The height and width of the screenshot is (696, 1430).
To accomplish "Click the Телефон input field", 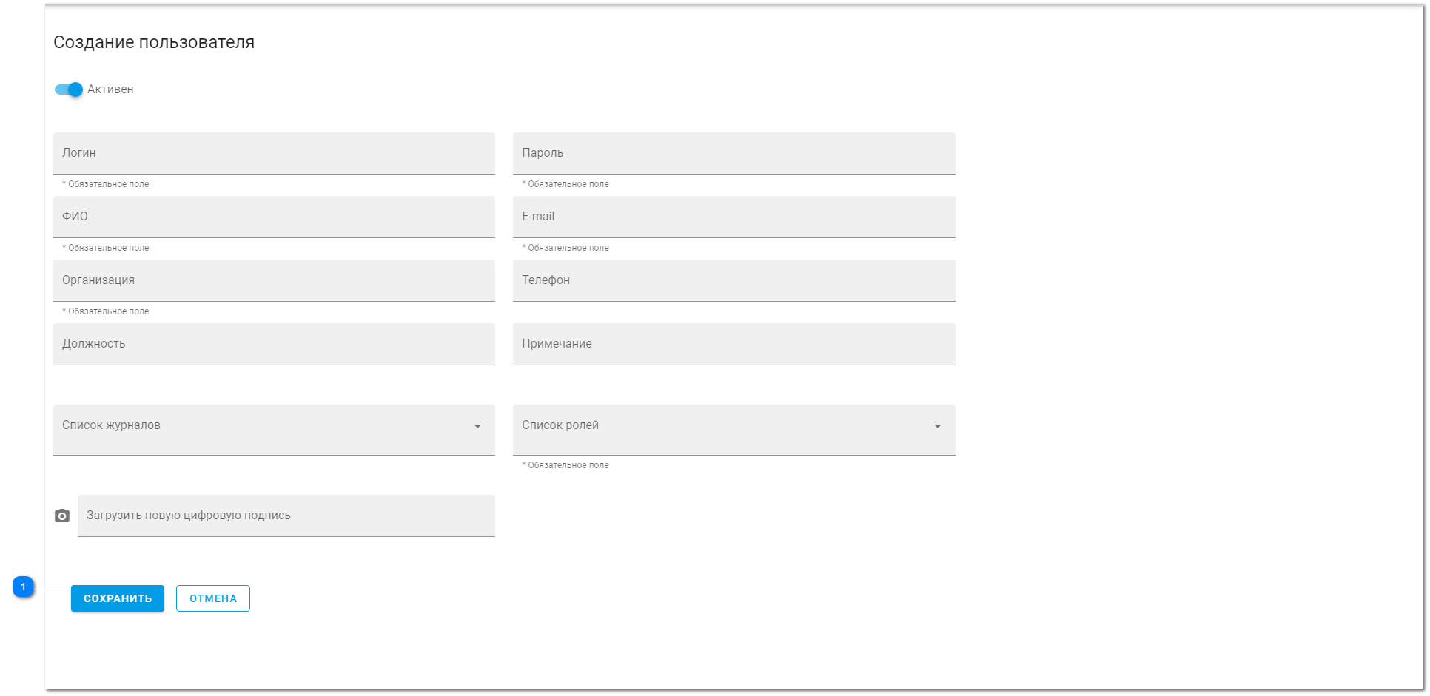I will [734, 280].
